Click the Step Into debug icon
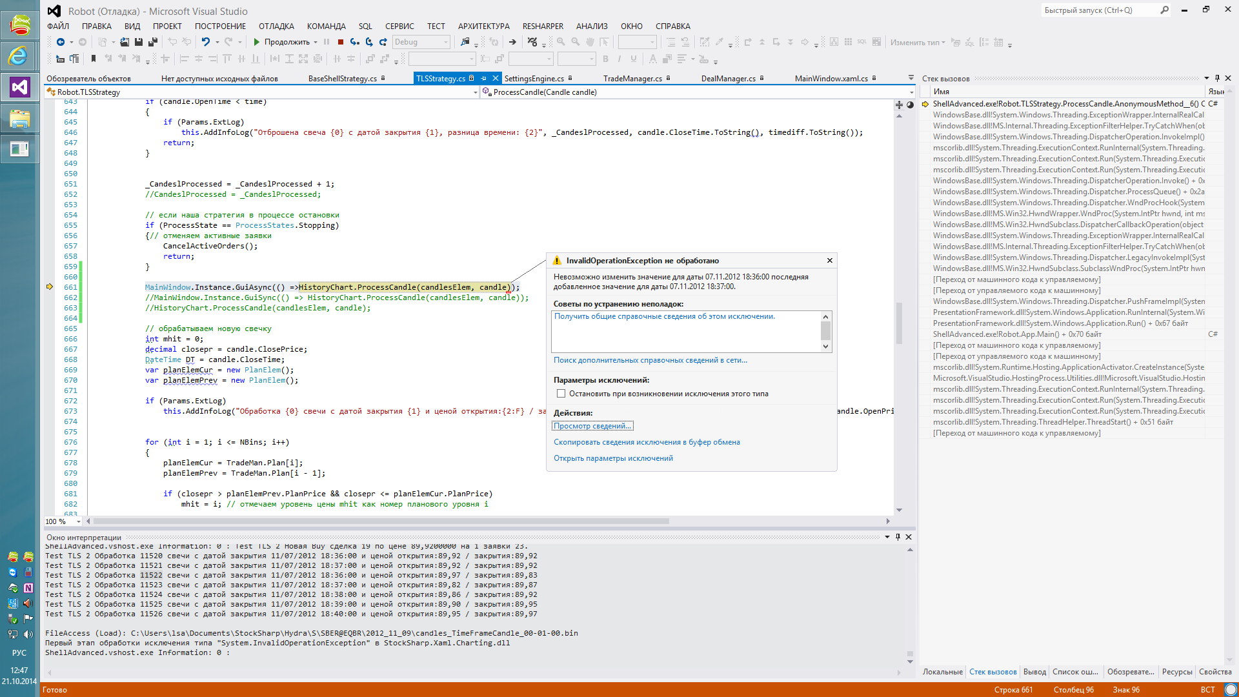The height and width of the screenshot is (697, 1239). tap(355, 42)
